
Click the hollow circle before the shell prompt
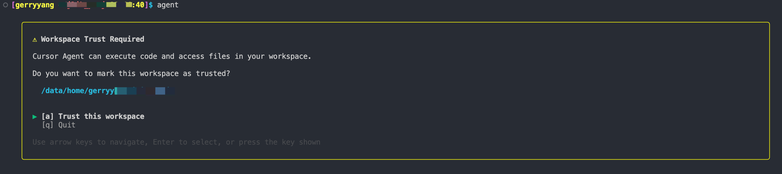click(x=6, y=5)
